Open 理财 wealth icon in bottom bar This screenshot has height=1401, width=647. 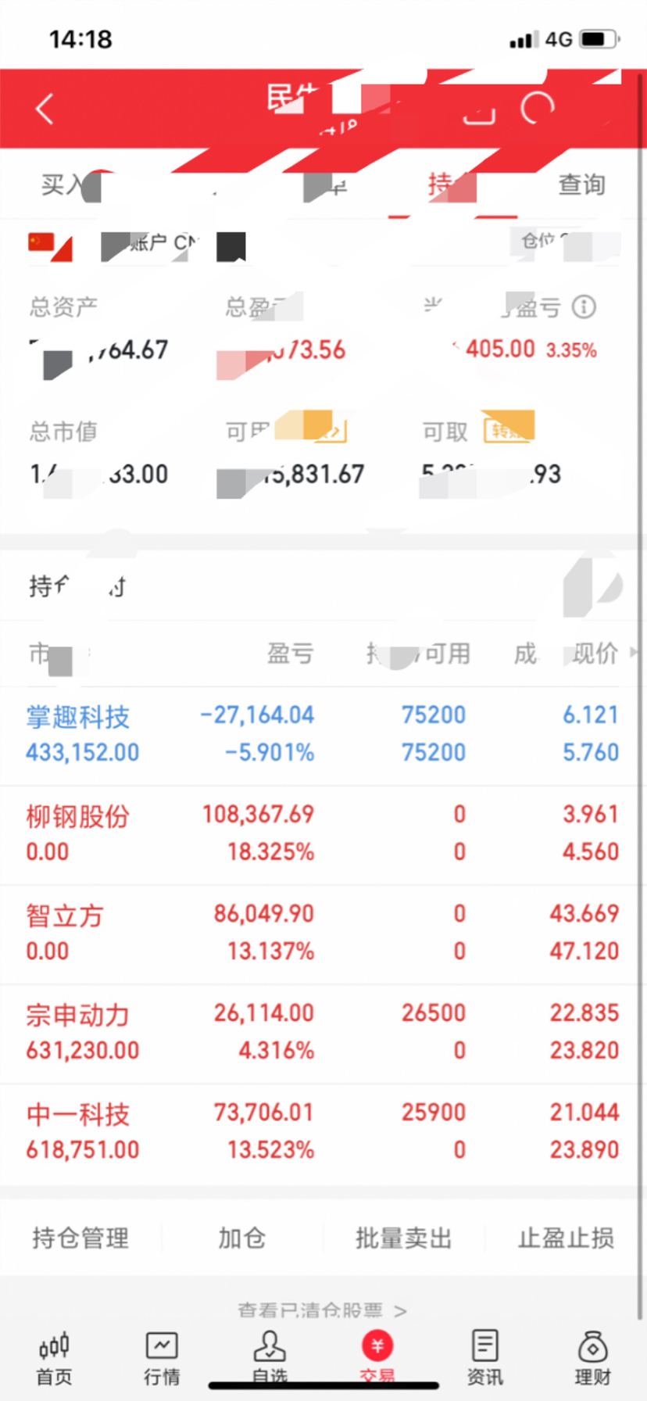click(x=593, y=1358)
